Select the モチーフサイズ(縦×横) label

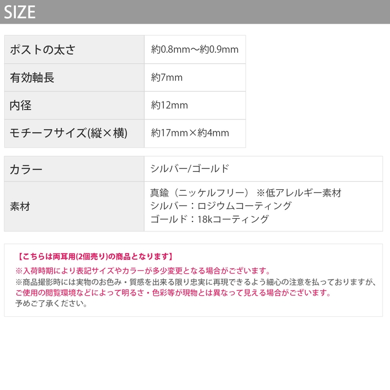69,133
